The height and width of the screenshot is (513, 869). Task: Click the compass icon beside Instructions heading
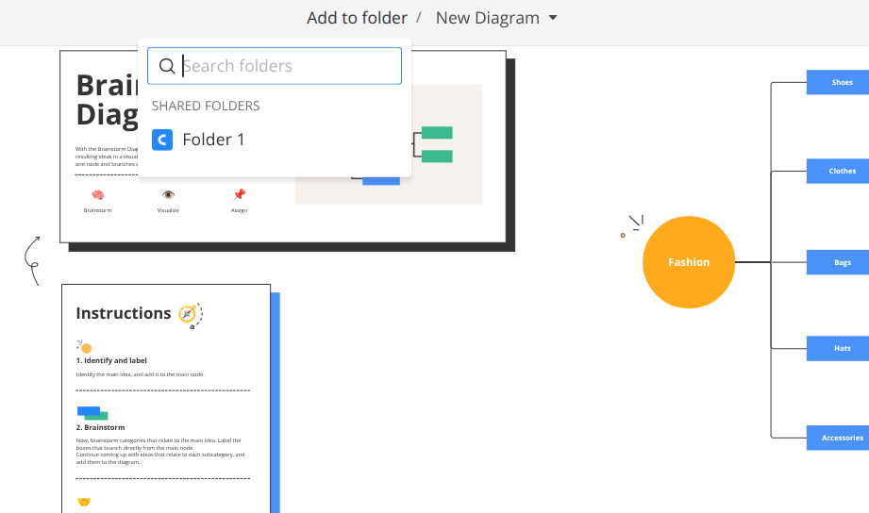[189, 314]
